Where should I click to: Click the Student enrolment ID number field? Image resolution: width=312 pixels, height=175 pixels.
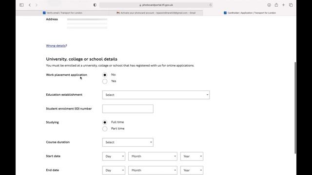tap(128, 109)
